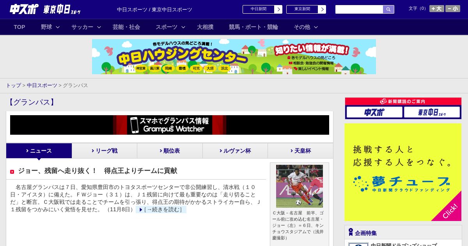The height and width of the screenshot is (246, 468).
Task: Click the 企画特集 ribbon icon
Action: click(351, 232)
